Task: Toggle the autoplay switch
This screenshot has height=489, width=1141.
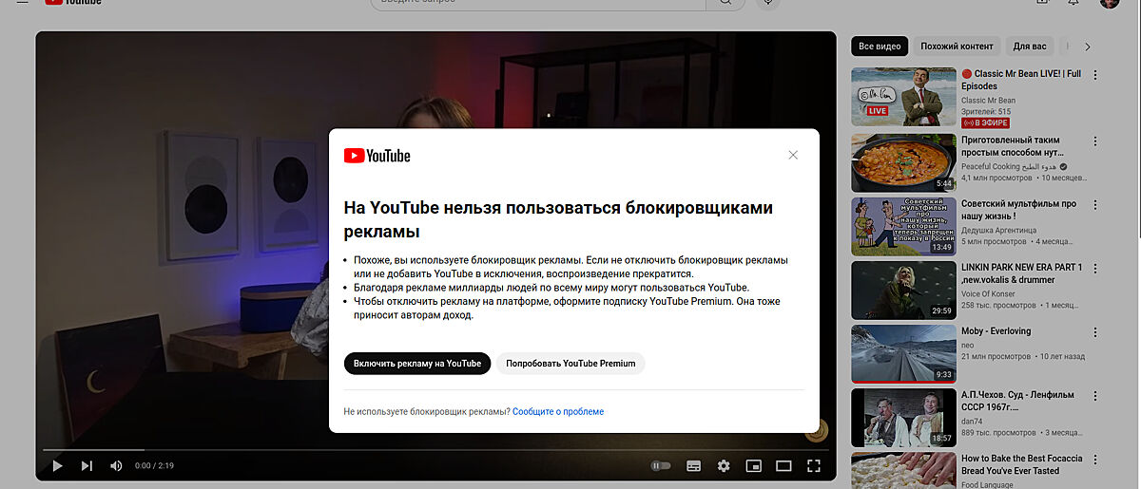Action: click(x=661, y=465)
